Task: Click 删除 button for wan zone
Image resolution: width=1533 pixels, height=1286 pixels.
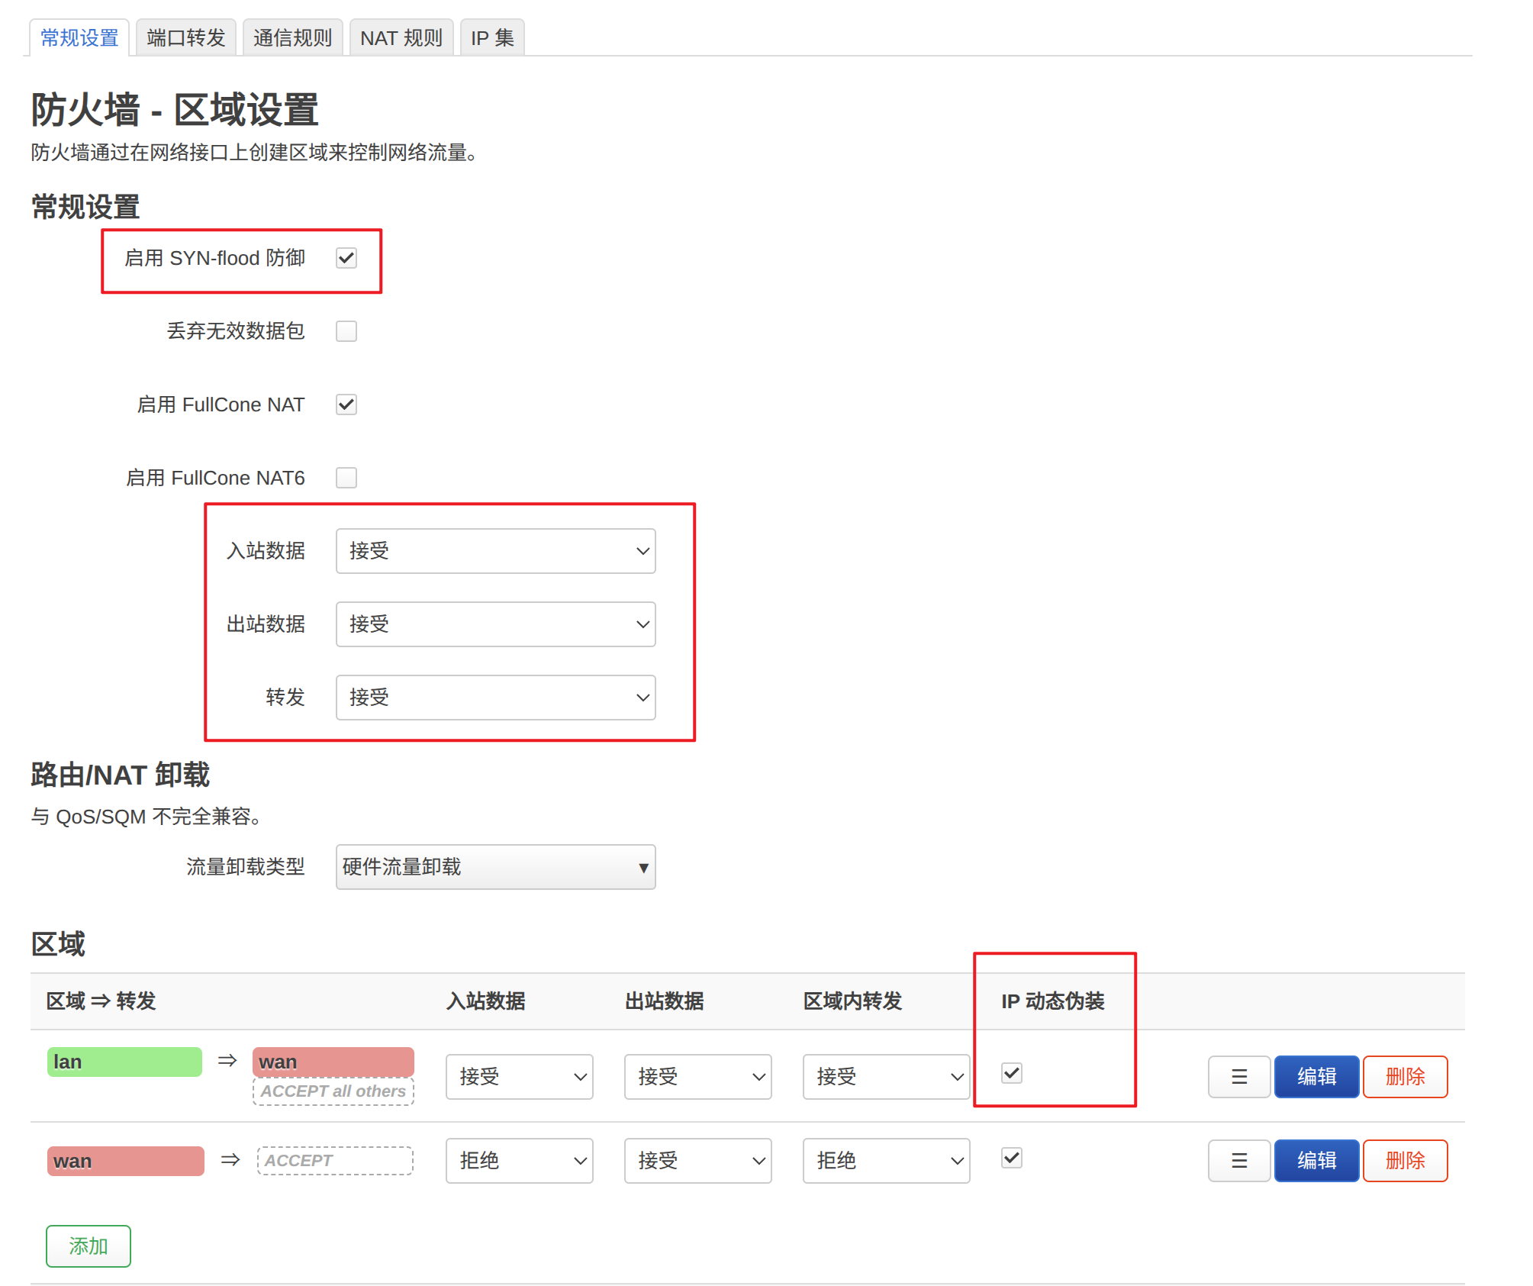Action: coord(1405,1160)
